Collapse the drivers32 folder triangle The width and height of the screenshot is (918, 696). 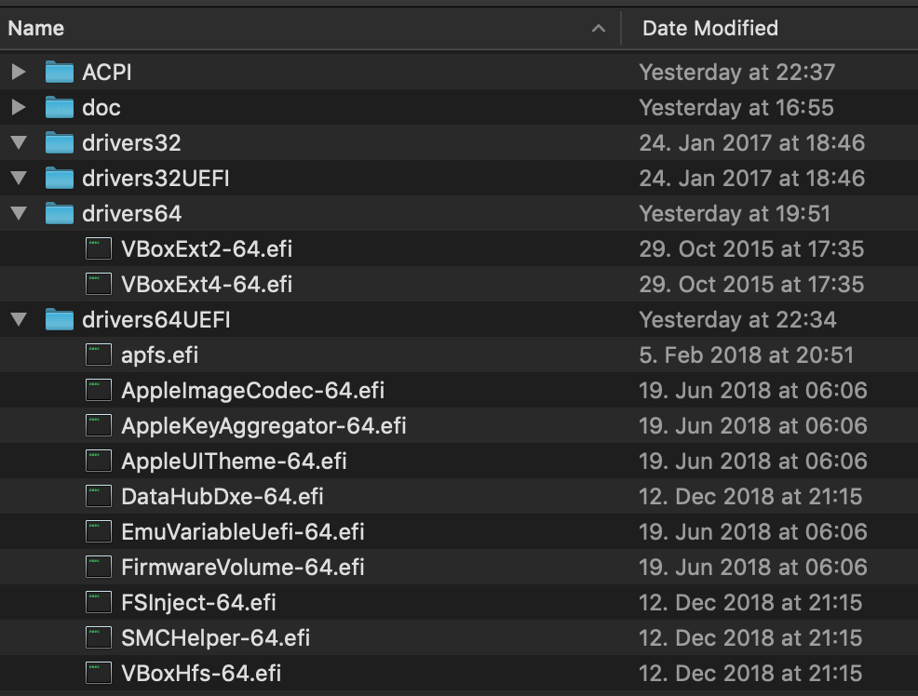tap(19, 143)
